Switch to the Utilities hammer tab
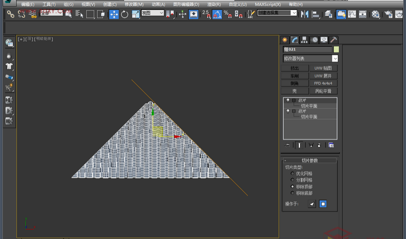This screenshot has width=406, height=239. pos(334,40)
